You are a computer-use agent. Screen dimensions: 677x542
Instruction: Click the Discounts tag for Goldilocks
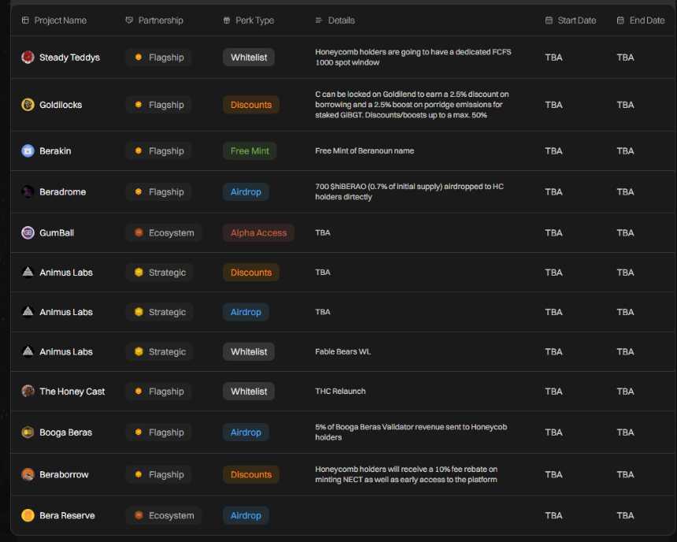point(251,105)
